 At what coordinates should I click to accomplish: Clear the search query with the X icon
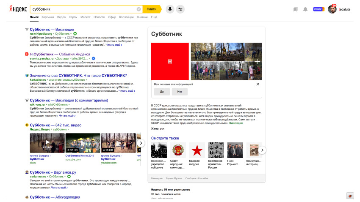pos(138,9)
